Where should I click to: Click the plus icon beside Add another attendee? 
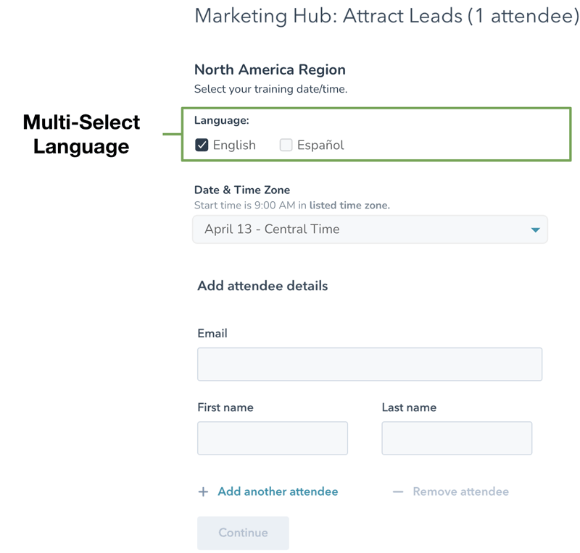(203, 492)
